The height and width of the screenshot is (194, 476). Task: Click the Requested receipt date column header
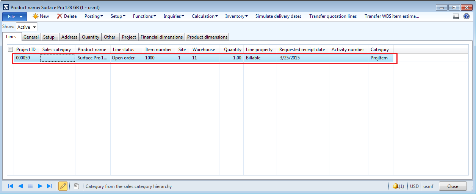[303, 50]
